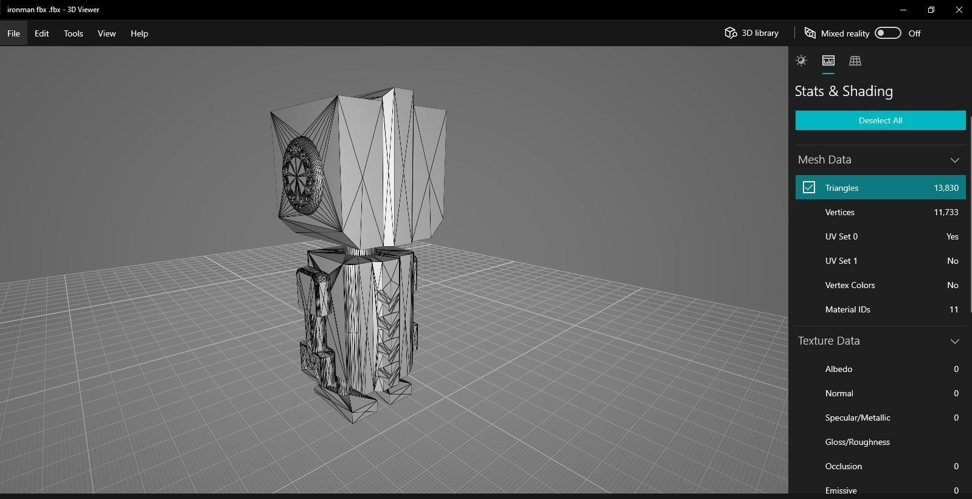Collapse the Texture Data section chevron

tap(954, 341)
